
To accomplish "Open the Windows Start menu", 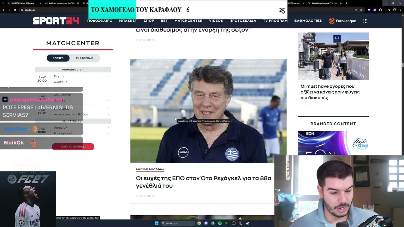I will (x=156, y=223).
